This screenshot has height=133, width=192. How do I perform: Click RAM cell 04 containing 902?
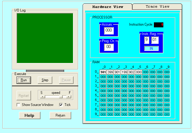(131, 72)
